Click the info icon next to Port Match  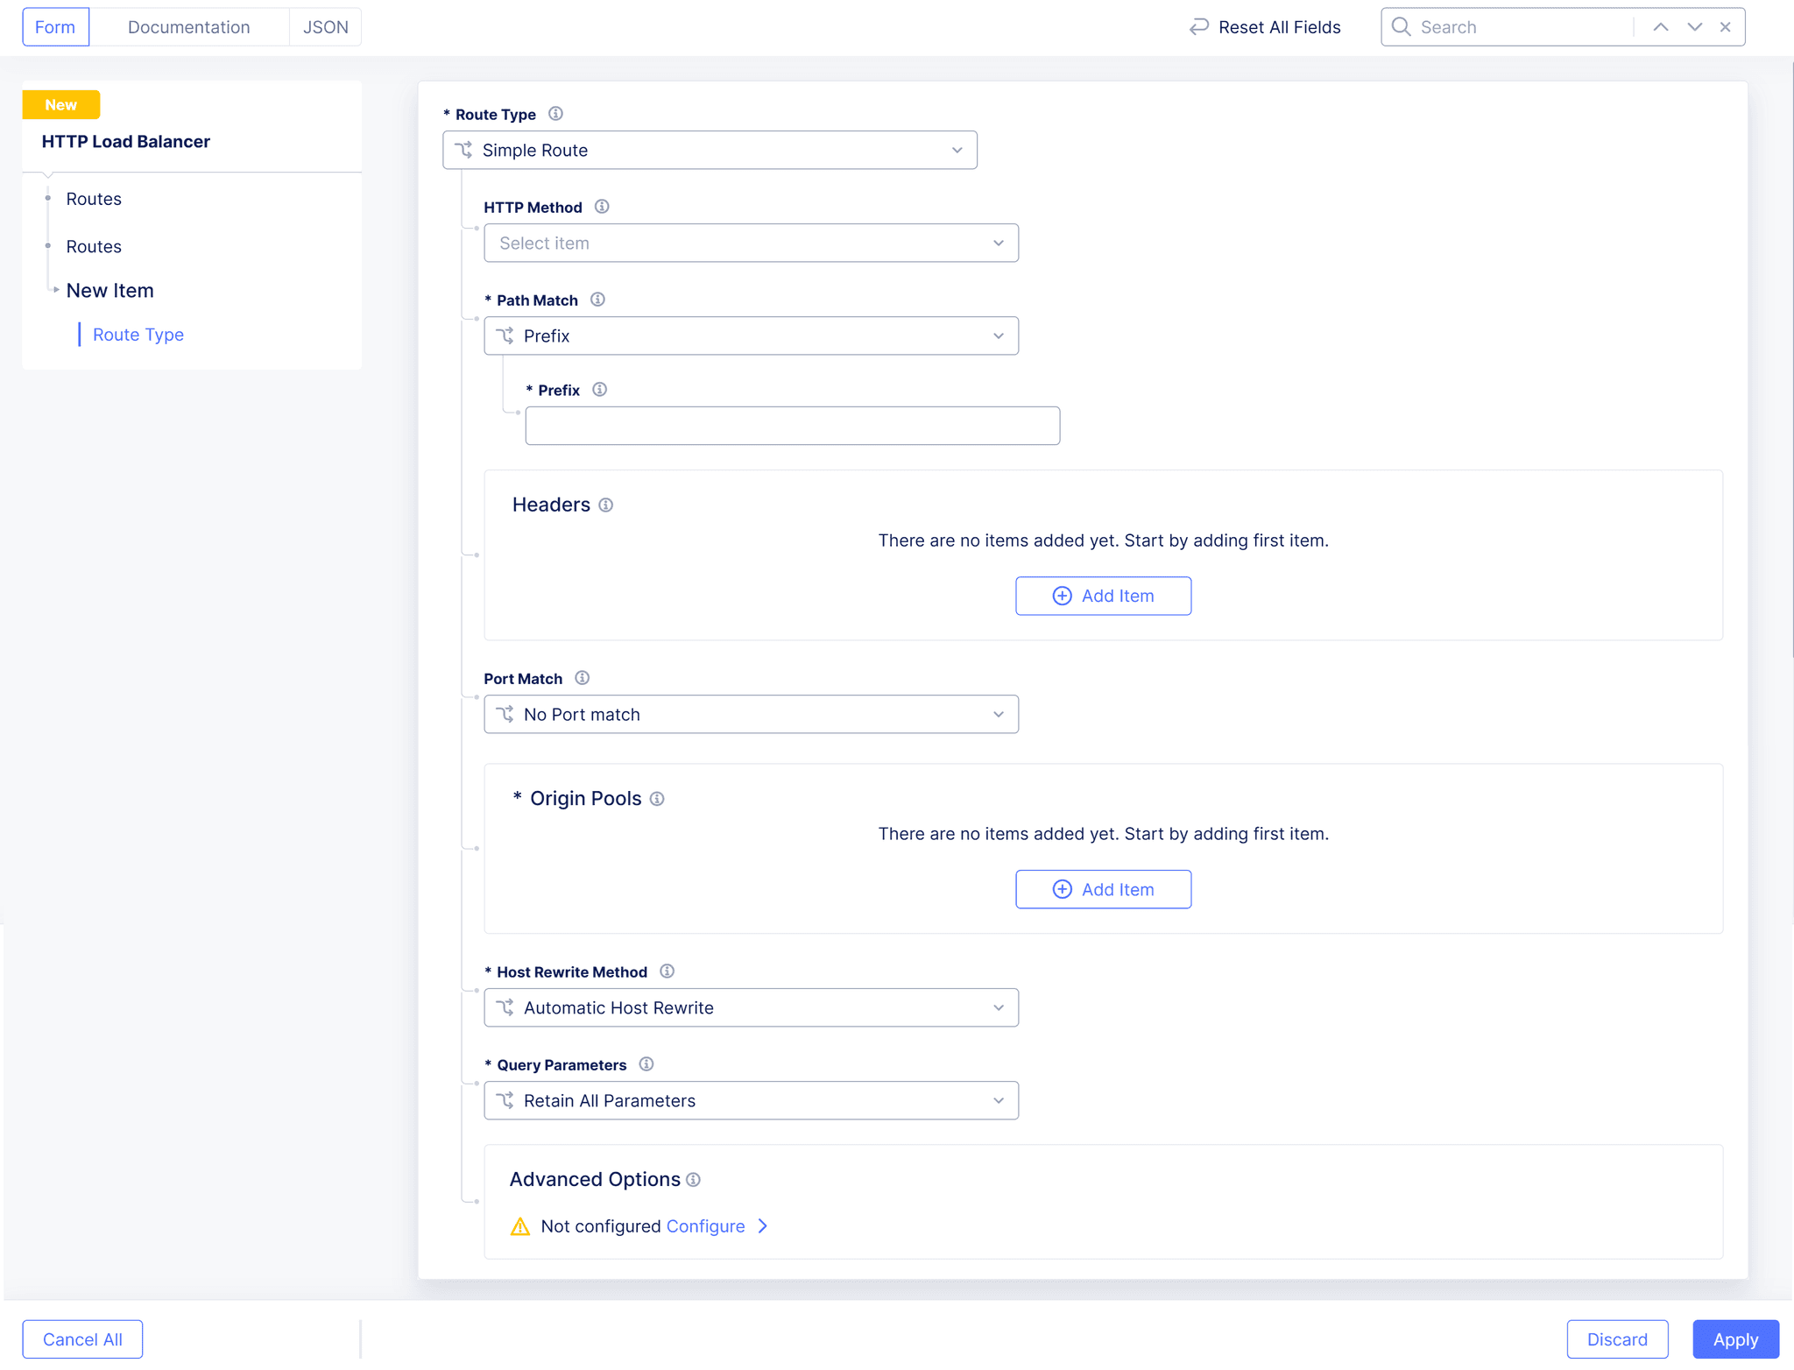(582, 677)
